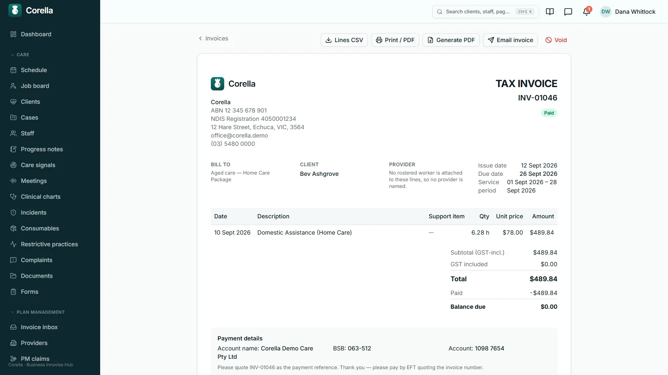
Task: Download the Lines CSV export
Action: [344, 40]
